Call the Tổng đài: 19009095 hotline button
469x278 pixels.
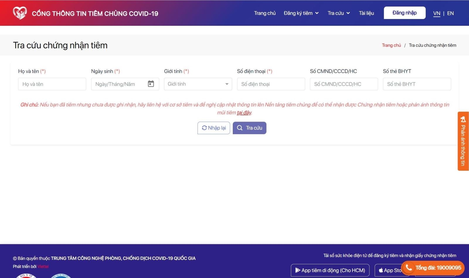click(433, 268)
